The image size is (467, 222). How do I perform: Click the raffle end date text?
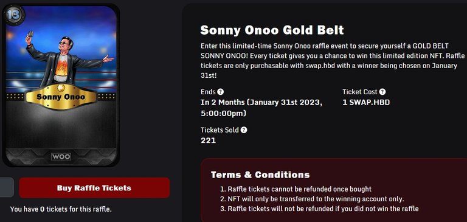point(261,108)
